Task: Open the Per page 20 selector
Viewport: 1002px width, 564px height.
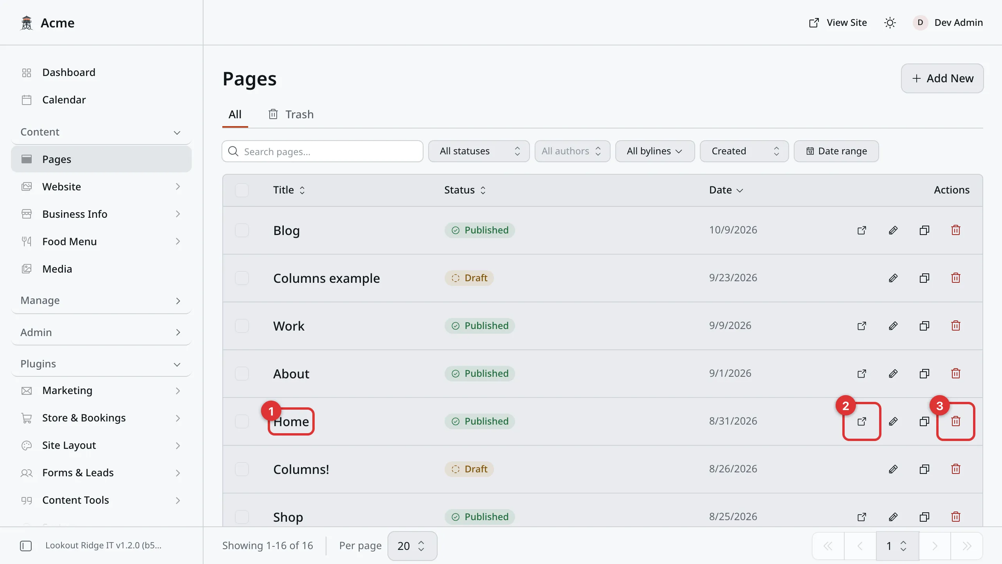Action: (412, 546)
